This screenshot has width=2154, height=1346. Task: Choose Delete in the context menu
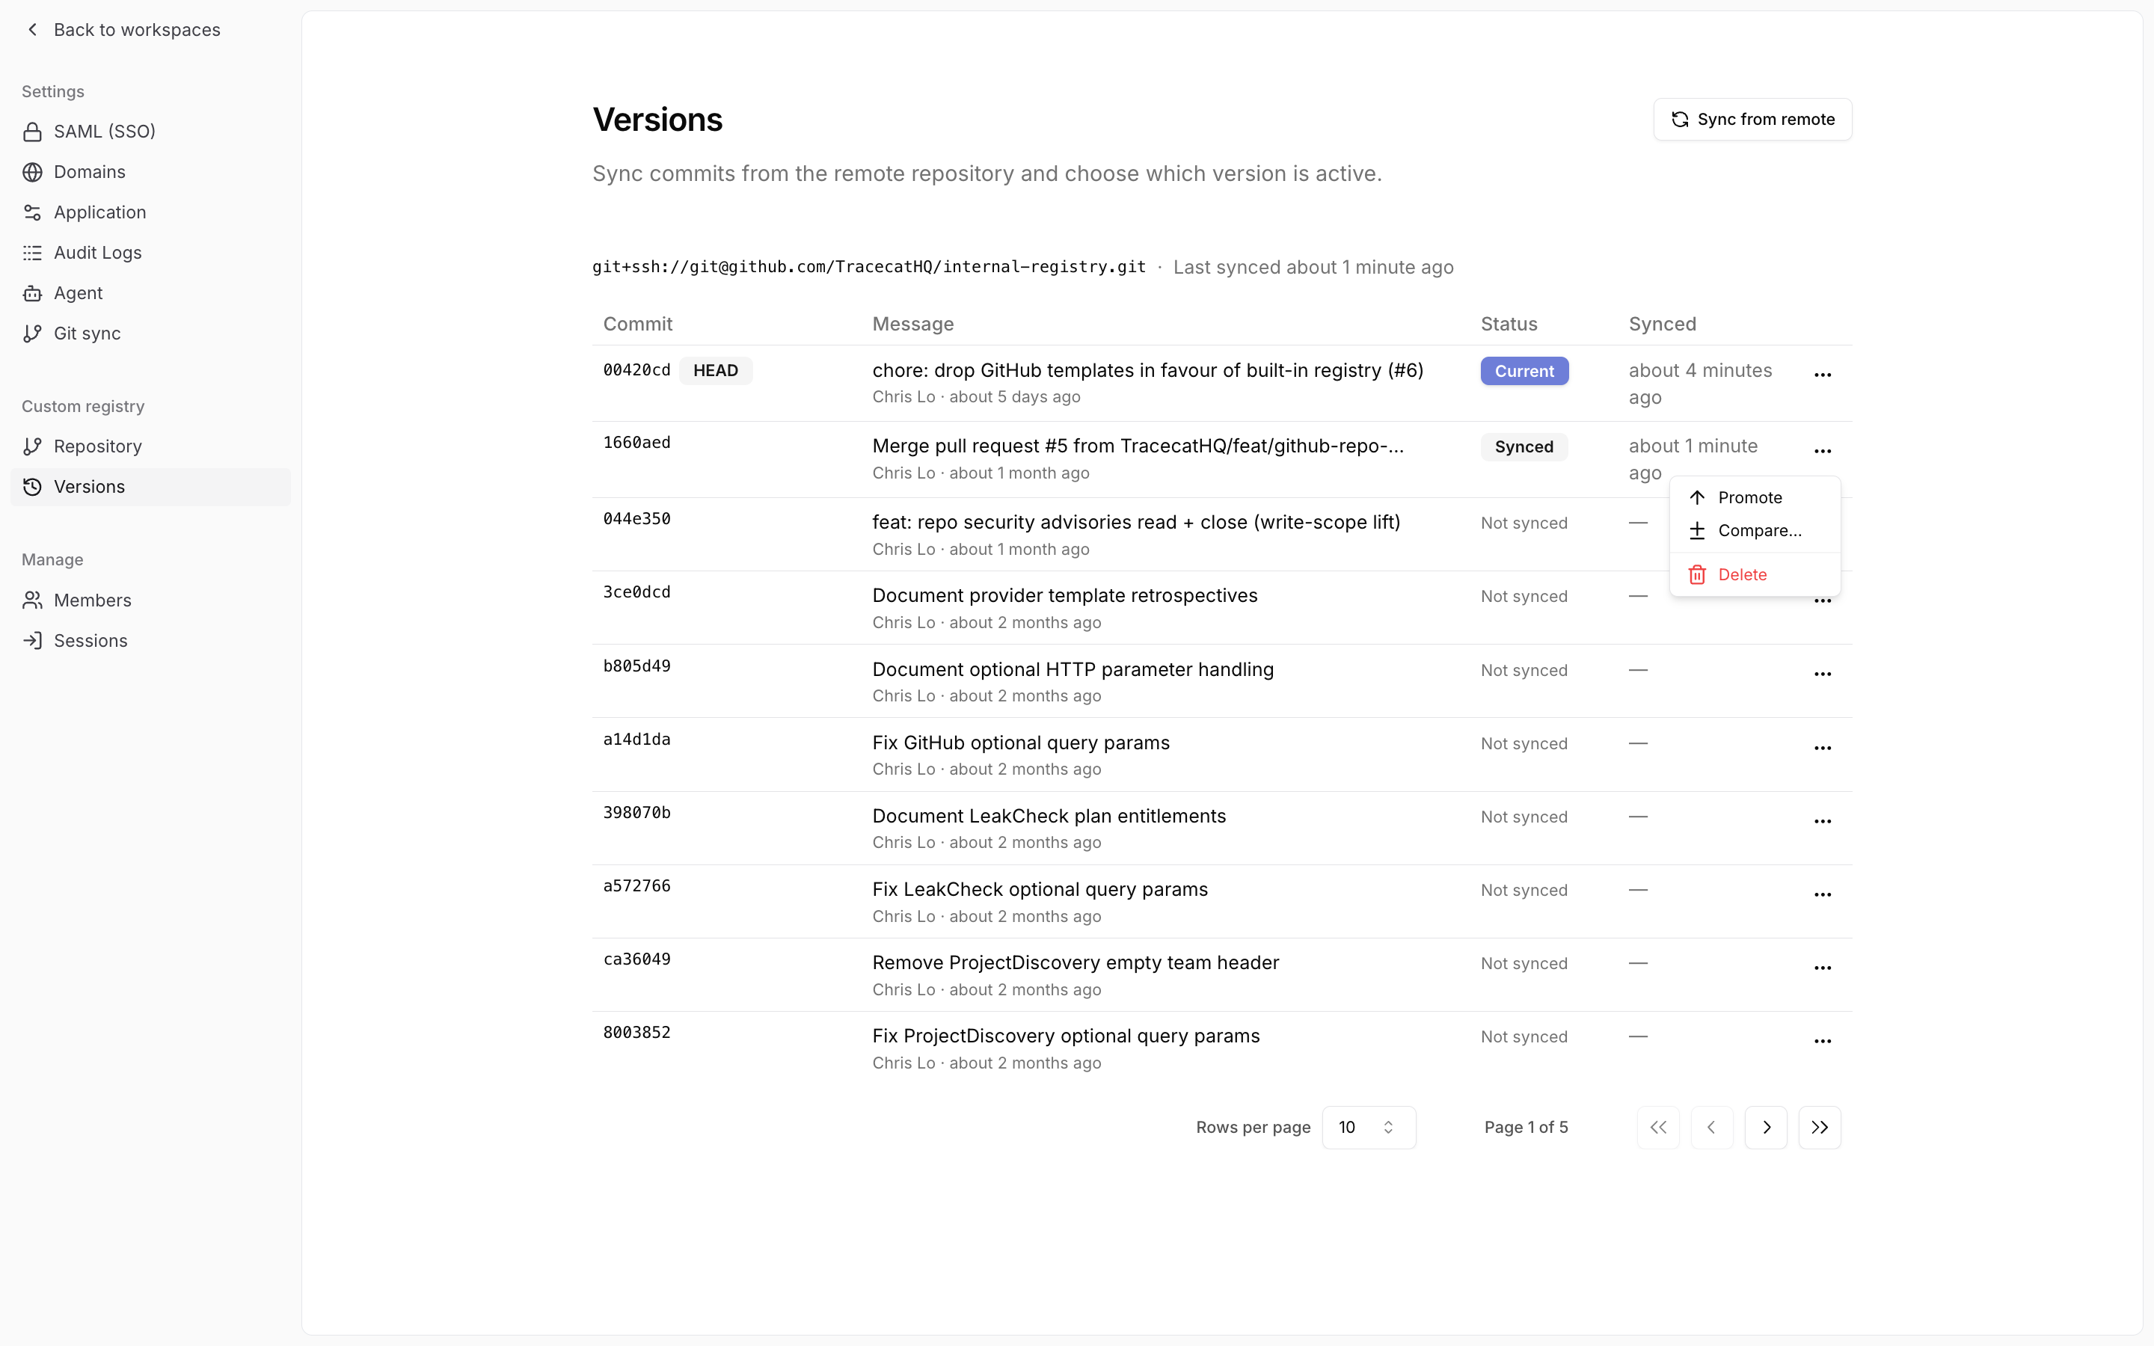click(1755, 575)
